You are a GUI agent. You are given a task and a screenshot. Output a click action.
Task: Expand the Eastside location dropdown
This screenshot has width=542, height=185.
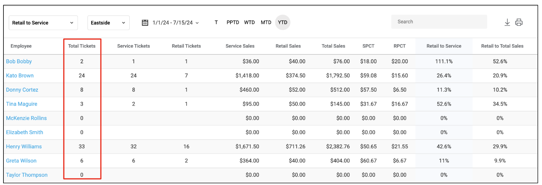click(108, 23)
